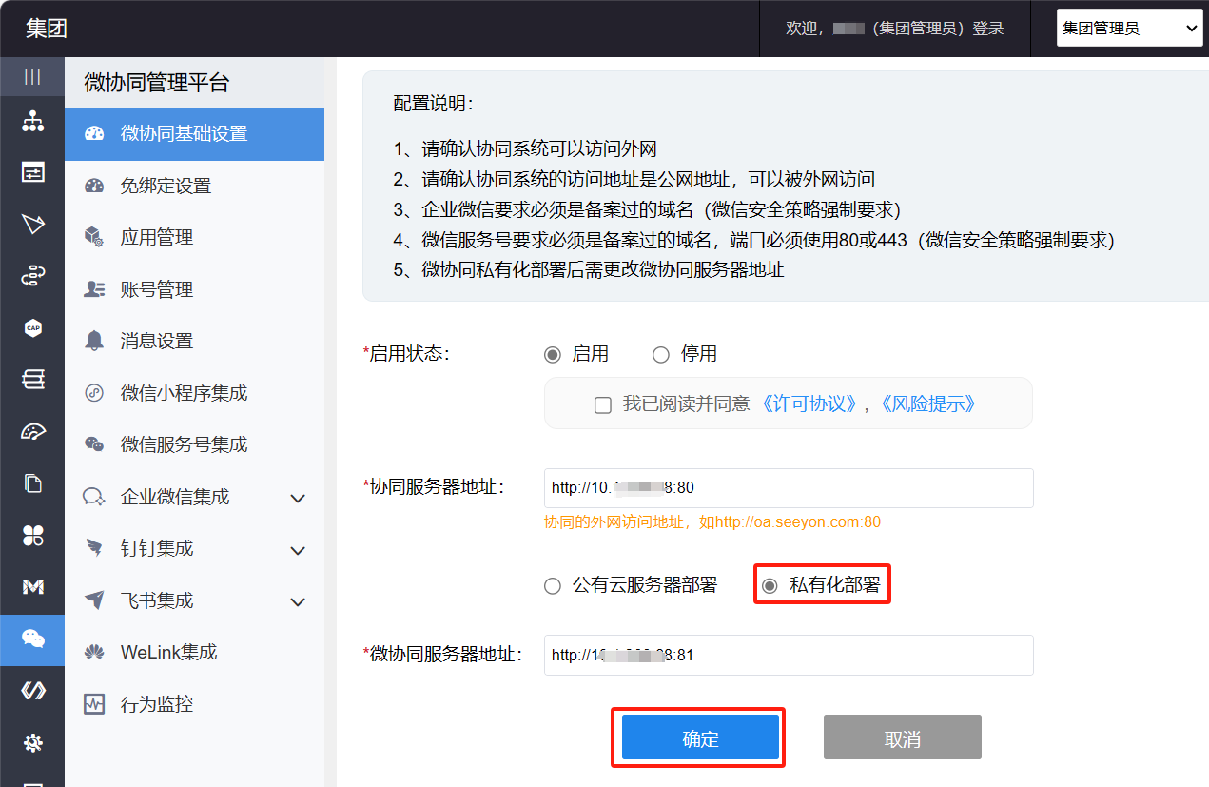Click the 配置说明 heading text
The image size is (1209, 787).
click(433, 103)
